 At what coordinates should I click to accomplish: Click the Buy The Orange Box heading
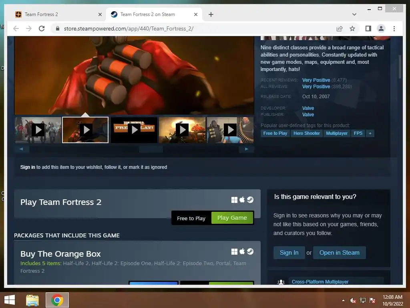pyautogui.click(x=60, y=254)
